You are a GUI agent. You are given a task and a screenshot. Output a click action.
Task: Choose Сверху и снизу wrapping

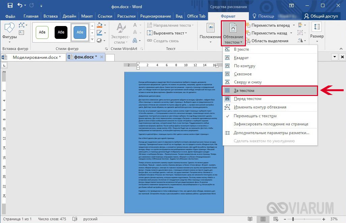270,82
